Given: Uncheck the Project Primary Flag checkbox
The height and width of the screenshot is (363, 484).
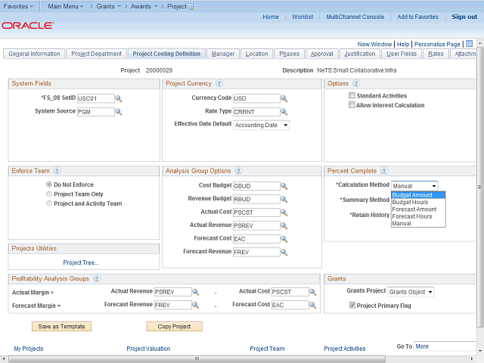Looking at the screenshot, I should pos(352,306).
